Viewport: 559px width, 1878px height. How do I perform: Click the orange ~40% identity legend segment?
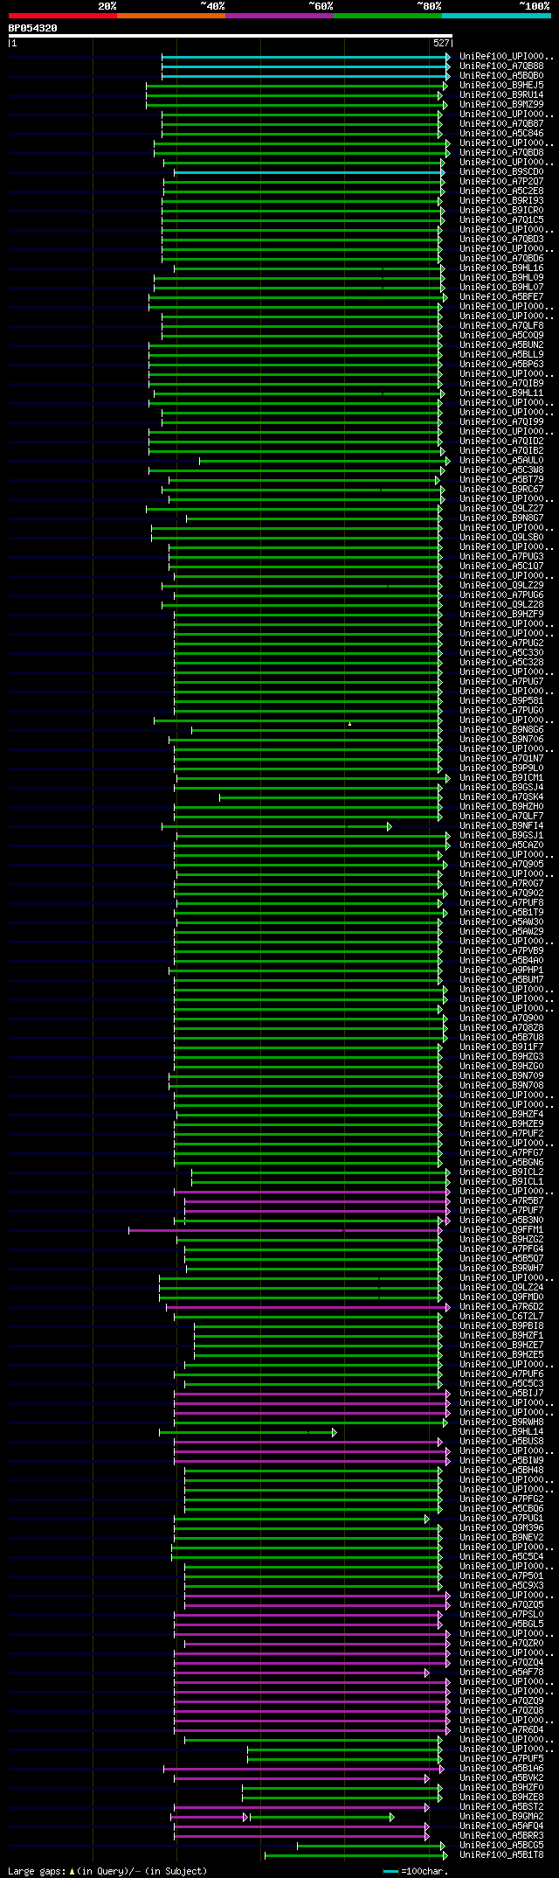[171, 16]
